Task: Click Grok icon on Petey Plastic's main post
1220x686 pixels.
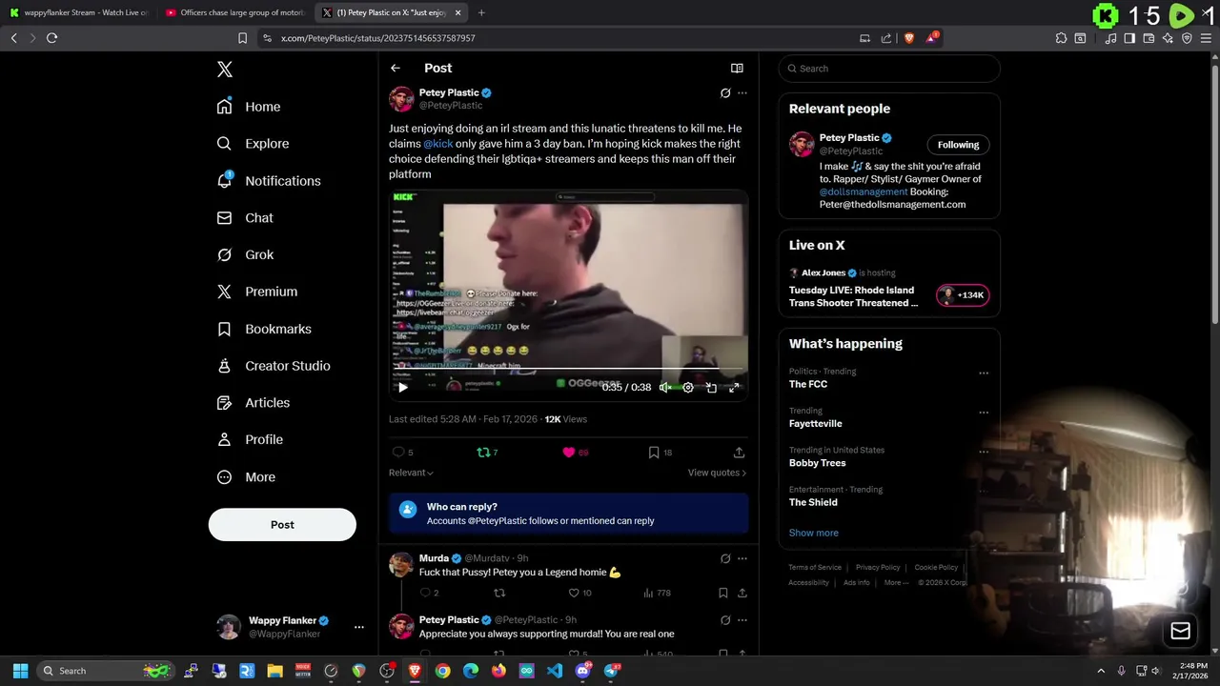Action: pyautogui.click(x=725, y=93)
